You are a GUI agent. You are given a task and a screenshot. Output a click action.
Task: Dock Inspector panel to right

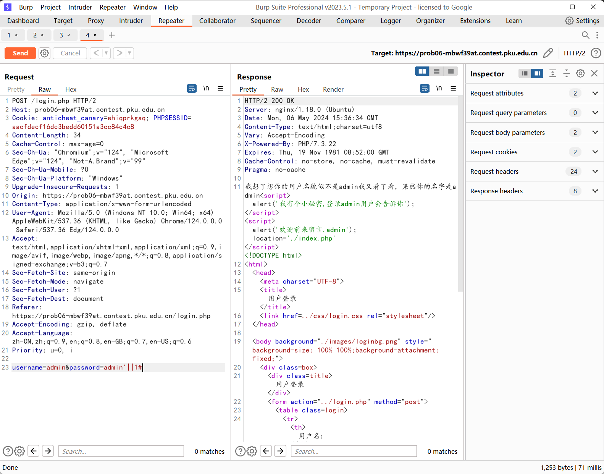[x=537, y=73]
